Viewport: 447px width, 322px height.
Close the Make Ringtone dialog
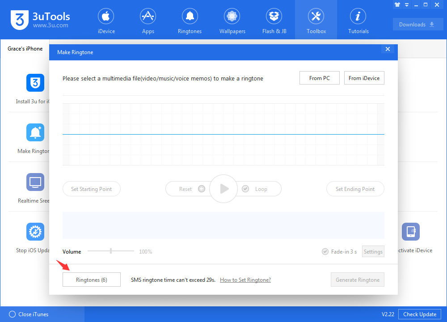pyautogui.click(x=388, y=49)
